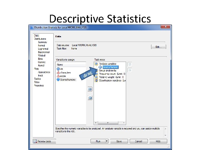The width and height of the screenshot is (200, 150).
Task: Open the Kernel distribution page
Action: click(x=41, y=65)
